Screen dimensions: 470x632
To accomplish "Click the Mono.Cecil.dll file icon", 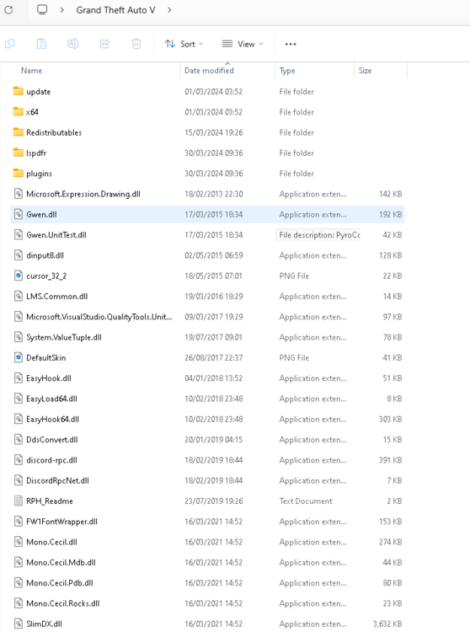I will [19, 542].
